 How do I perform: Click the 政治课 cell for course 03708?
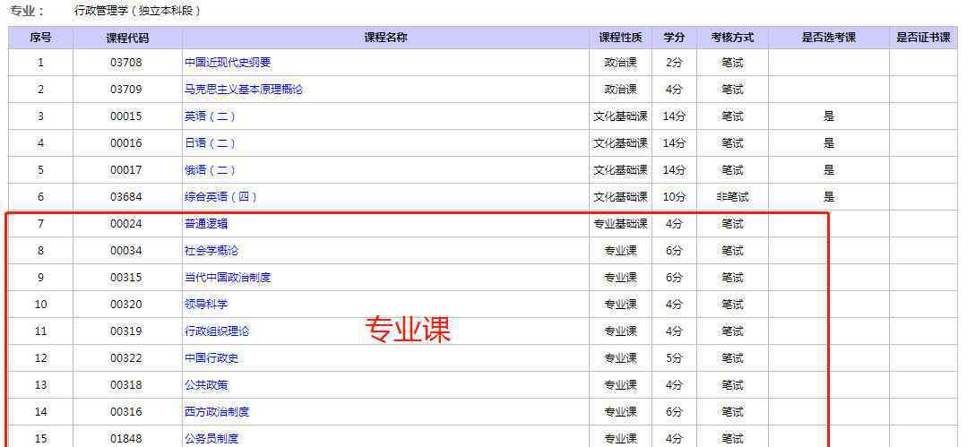pos(620,63)
